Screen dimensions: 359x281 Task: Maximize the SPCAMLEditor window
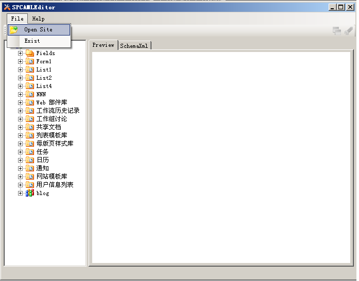point(341,7)
